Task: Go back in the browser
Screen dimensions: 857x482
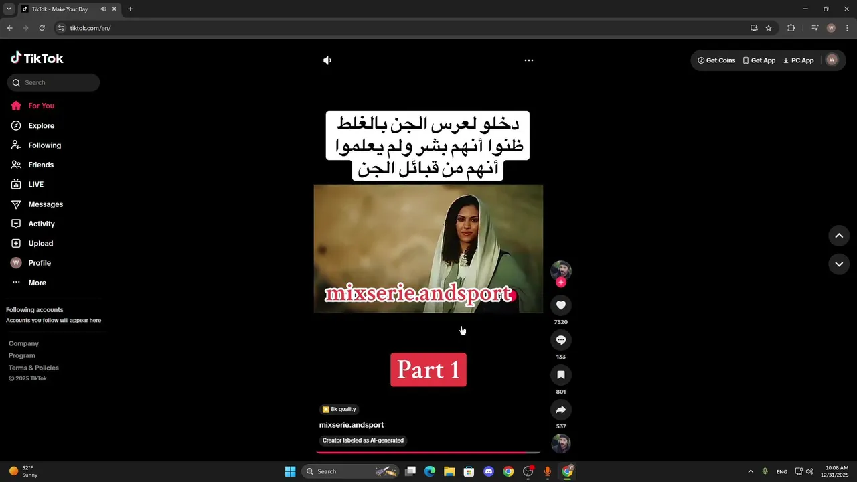Action: coord(9,28)
